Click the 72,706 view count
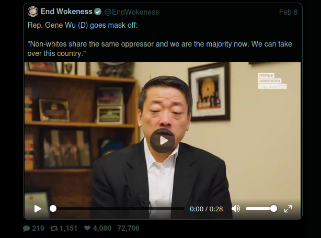The image size is (321, 238). (x=129, y=228)
